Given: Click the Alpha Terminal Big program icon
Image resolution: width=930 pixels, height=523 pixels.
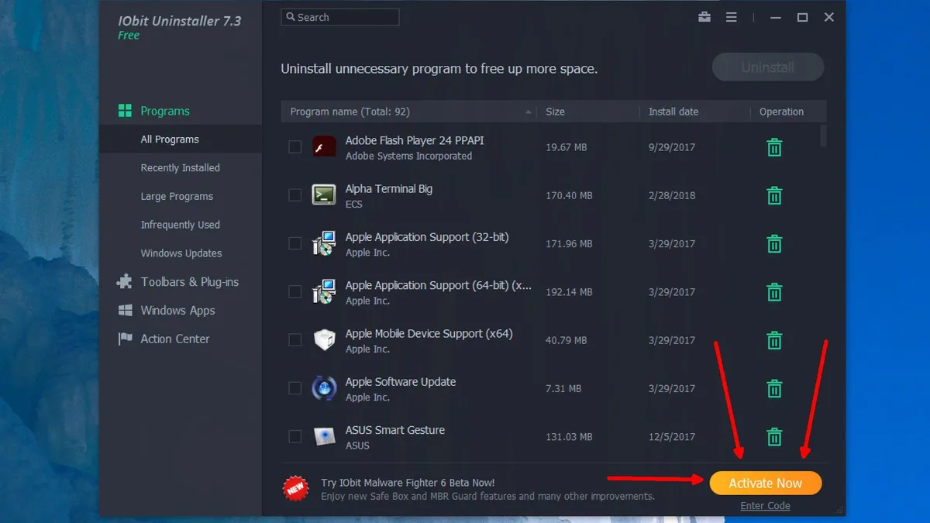Looking at the screenshot, I should click(x=323, y=194).
